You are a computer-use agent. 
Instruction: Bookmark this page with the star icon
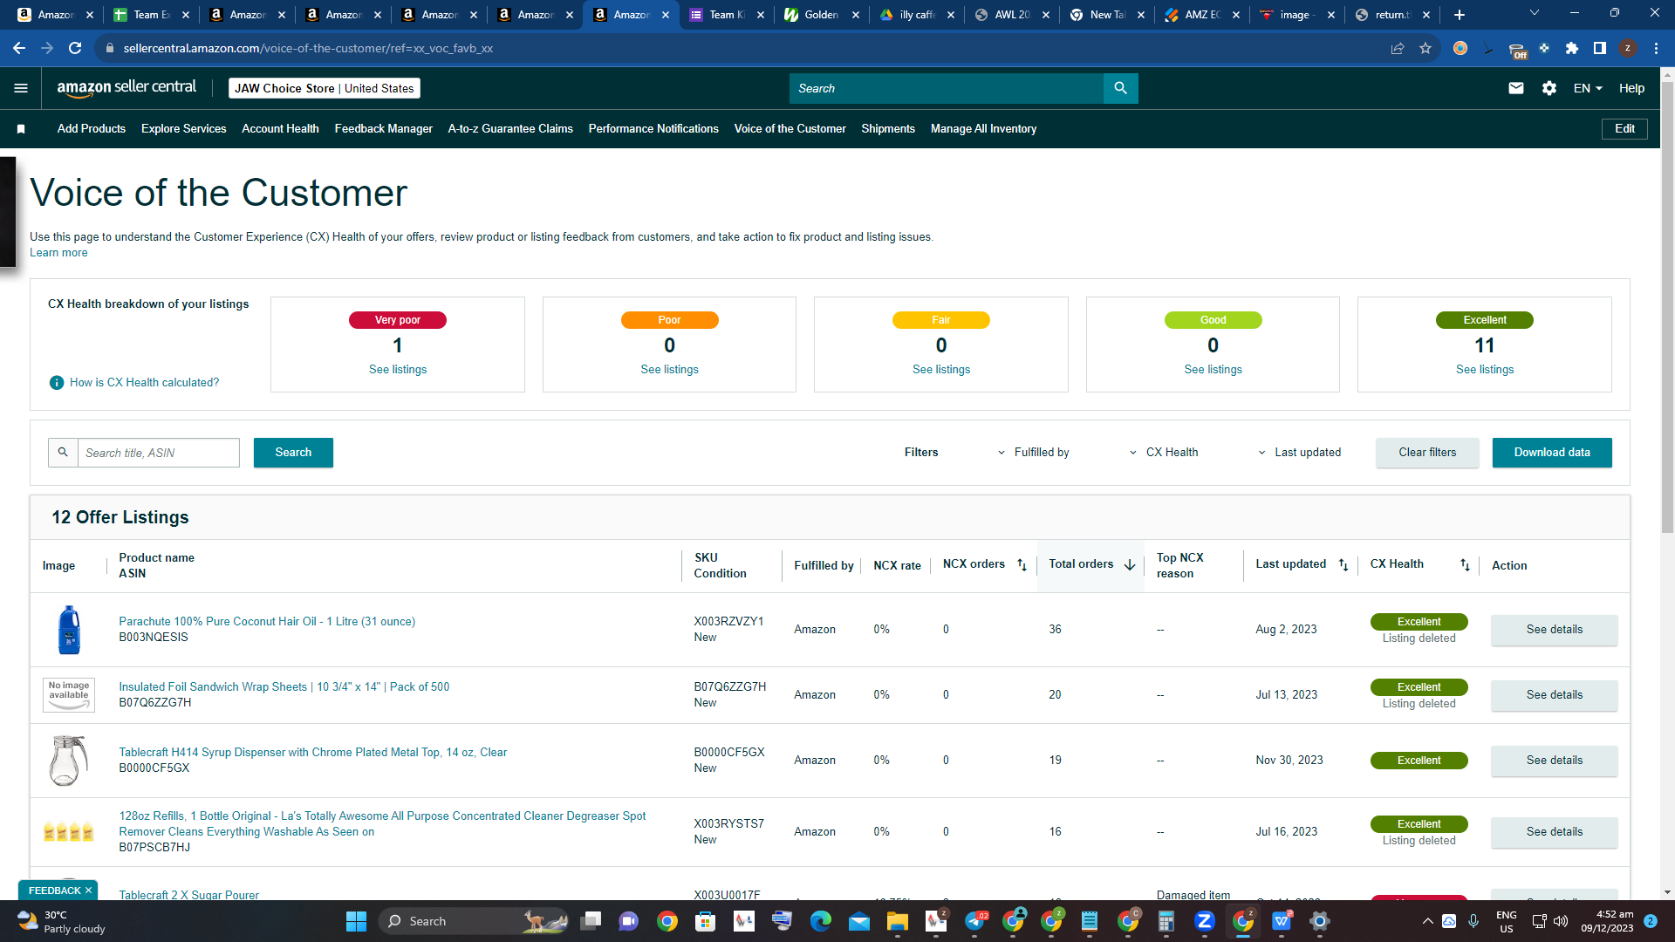pos(1425,49)
